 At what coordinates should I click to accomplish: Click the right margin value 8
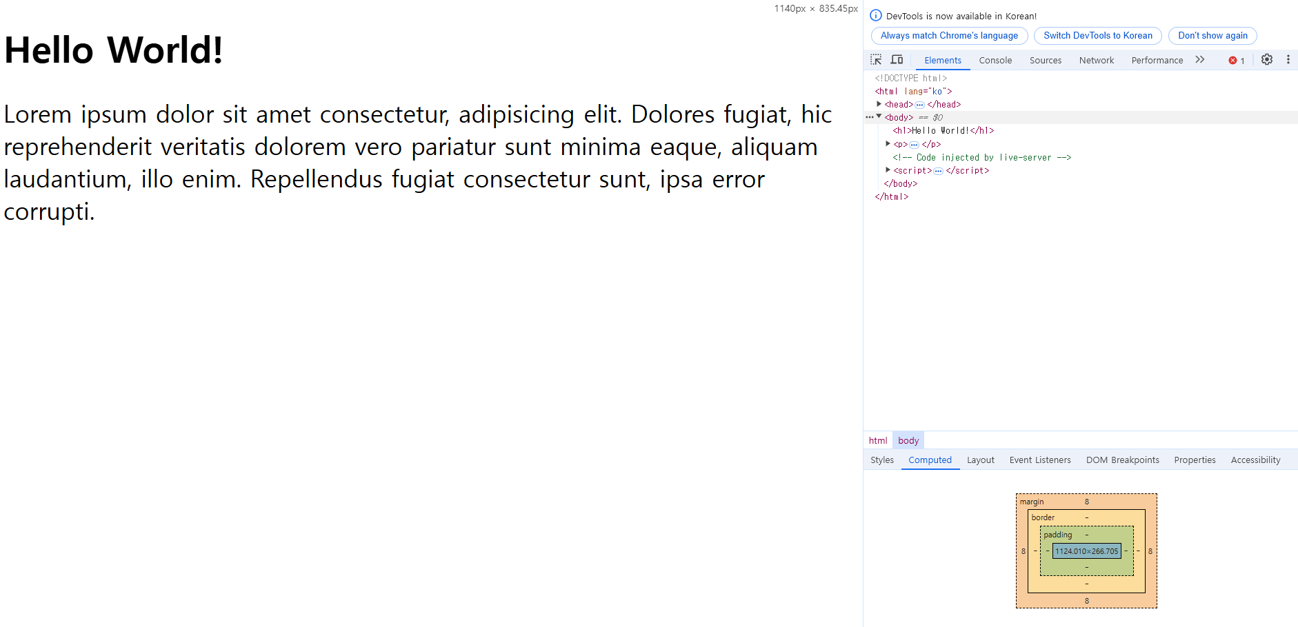pos(1150,551)
